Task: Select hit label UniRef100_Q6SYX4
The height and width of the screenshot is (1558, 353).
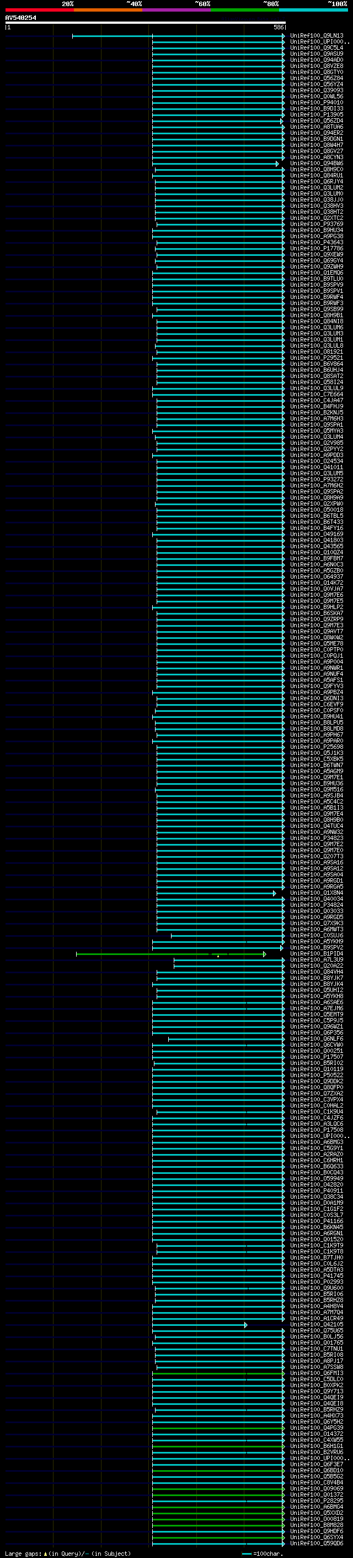Action: coord(316,1537)
